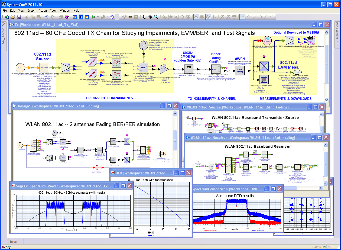Screen dimensions: 341x250
Task: Click the pan four-arrow tool icon
Action: (x=150, y=17)
